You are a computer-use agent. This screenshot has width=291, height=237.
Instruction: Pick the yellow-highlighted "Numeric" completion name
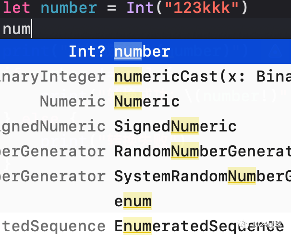[x=146, y=101]
